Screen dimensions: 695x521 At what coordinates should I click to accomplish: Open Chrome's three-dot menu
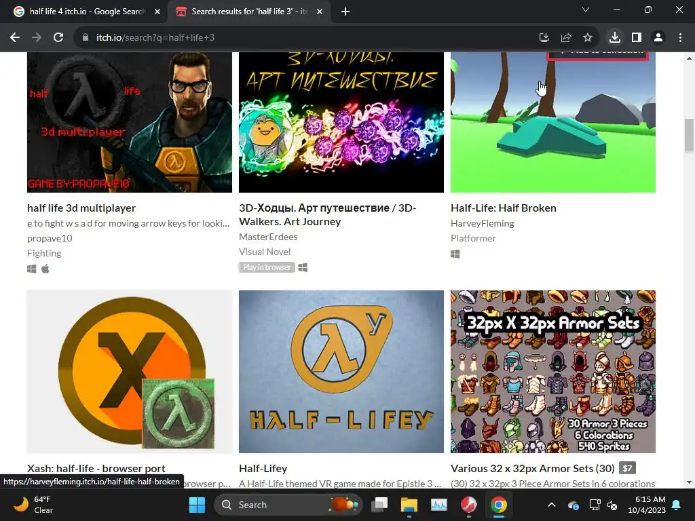(680, 38)
